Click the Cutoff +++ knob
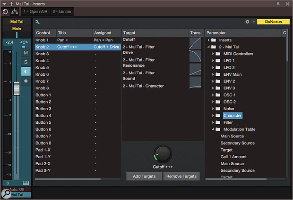The height and width of the screenshot is (200, 293). 163,154
